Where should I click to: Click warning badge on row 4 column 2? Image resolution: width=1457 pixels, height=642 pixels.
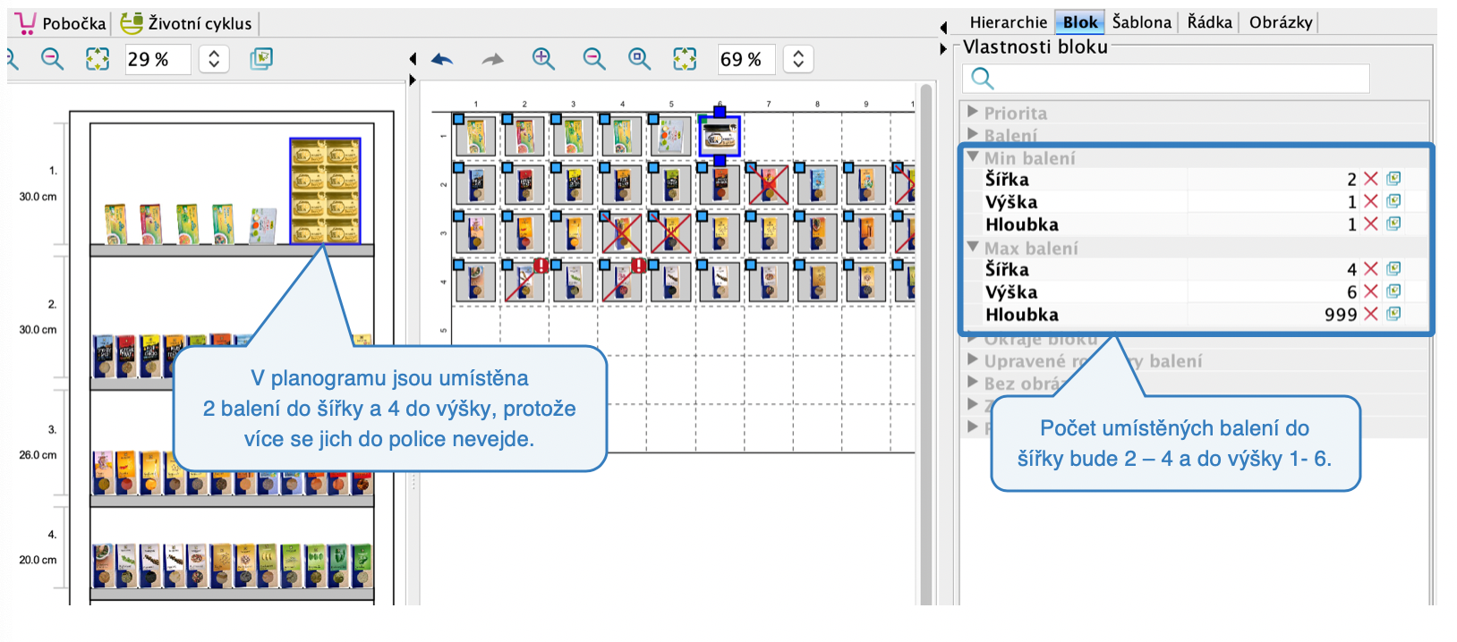(541, 266)
